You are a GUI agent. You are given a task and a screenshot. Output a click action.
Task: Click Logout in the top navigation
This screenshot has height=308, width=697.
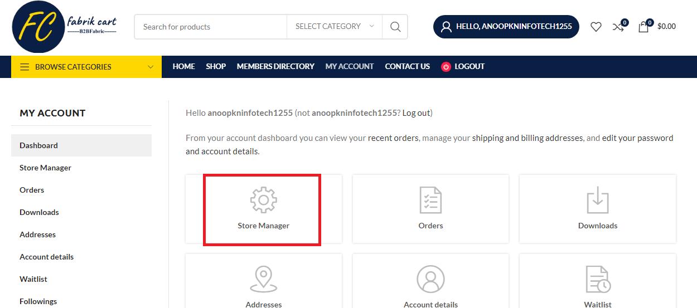pyautogui.click(x=463, y=66)
